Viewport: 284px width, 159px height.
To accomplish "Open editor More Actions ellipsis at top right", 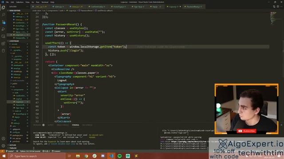I will [281, 7].
